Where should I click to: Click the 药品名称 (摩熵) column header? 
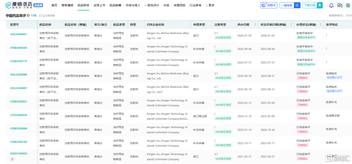coord(75,25)
